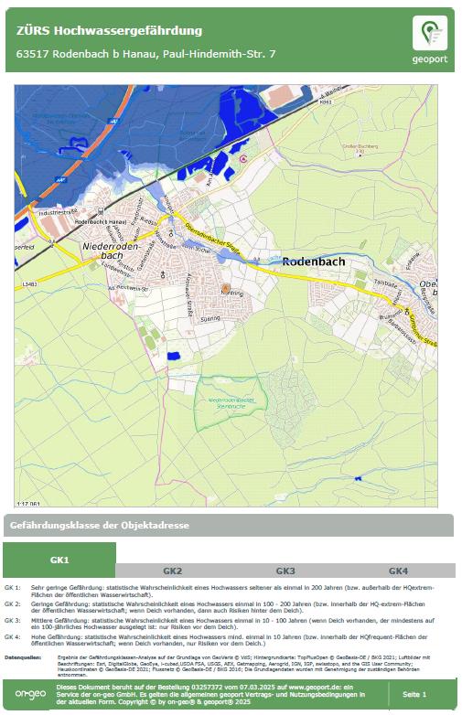
Task: Click the Großer Buchberg label
Action: pos(360,149)
